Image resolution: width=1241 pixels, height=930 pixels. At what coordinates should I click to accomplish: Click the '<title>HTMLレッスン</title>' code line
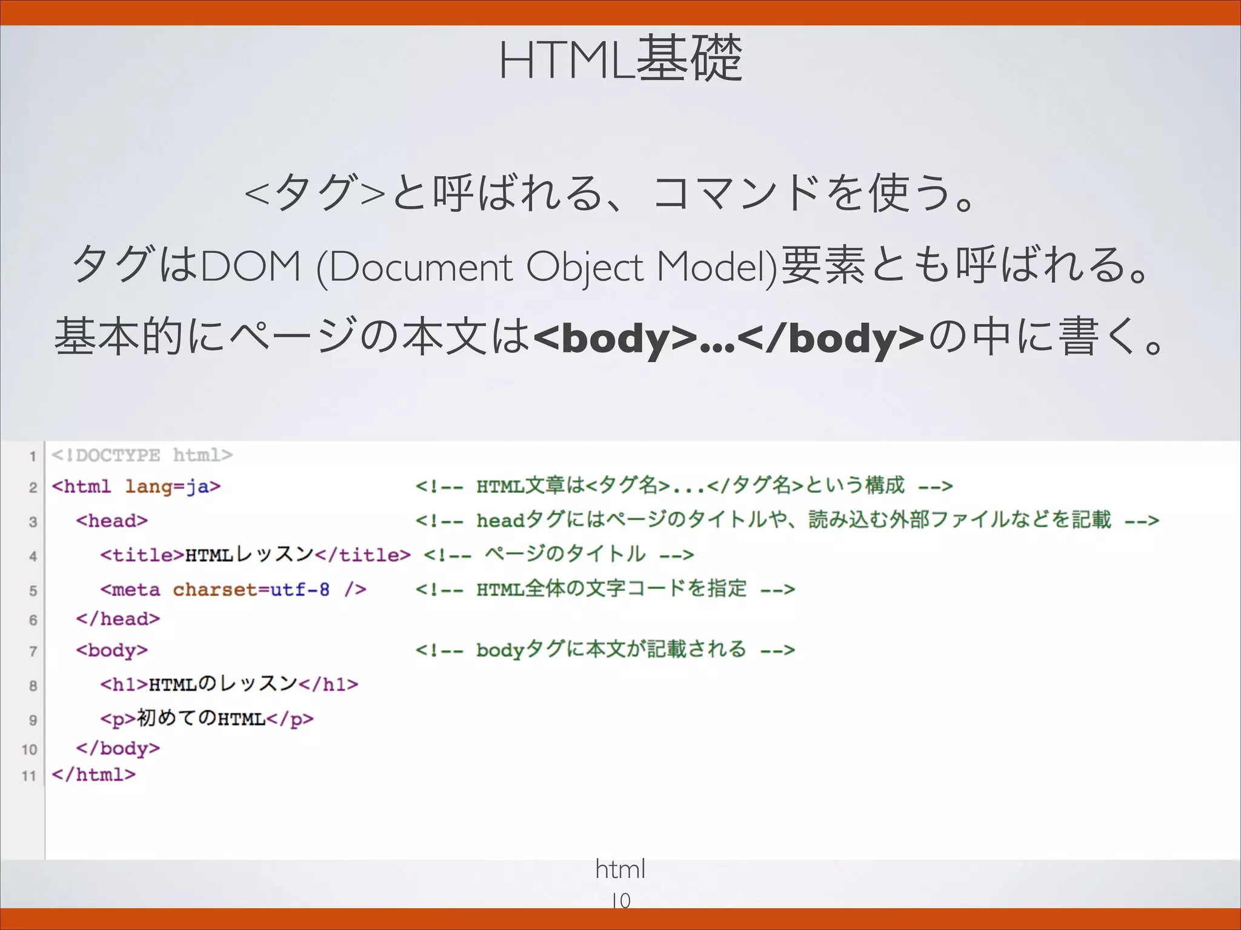pos(256,555)
